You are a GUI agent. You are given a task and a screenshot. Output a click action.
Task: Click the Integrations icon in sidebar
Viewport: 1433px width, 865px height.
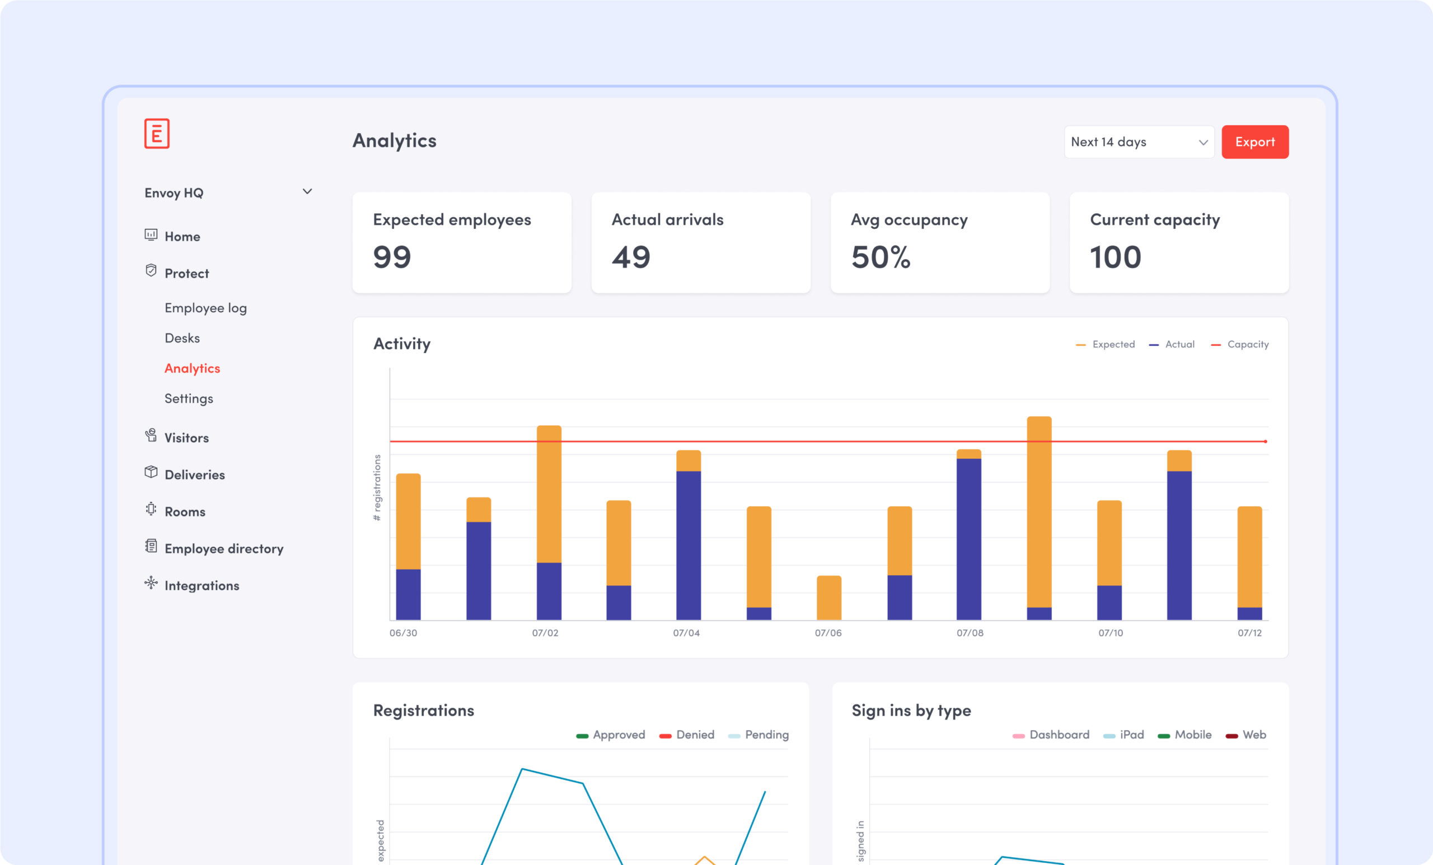151,583
